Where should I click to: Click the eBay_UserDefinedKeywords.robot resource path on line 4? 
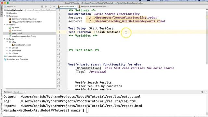pyautogui.click(x=126, y=21)
